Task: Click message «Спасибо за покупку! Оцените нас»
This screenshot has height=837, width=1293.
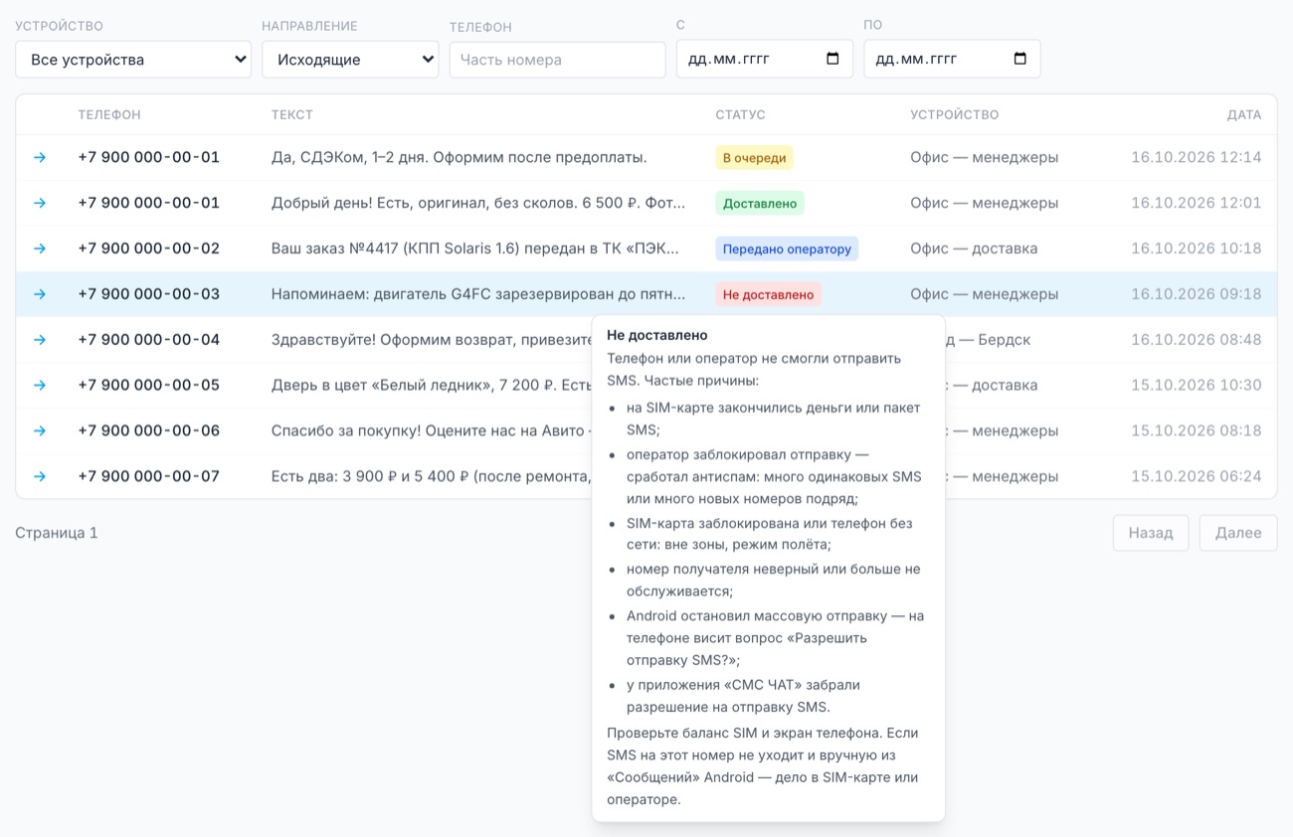Action: coord(431,431)
